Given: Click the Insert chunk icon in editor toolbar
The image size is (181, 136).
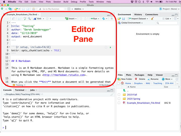Looking at the screenshot, I should [67, 19].
